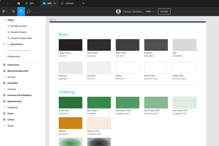219x146 pixels.
Task: Click the Home icon tab
Action: 19,3
